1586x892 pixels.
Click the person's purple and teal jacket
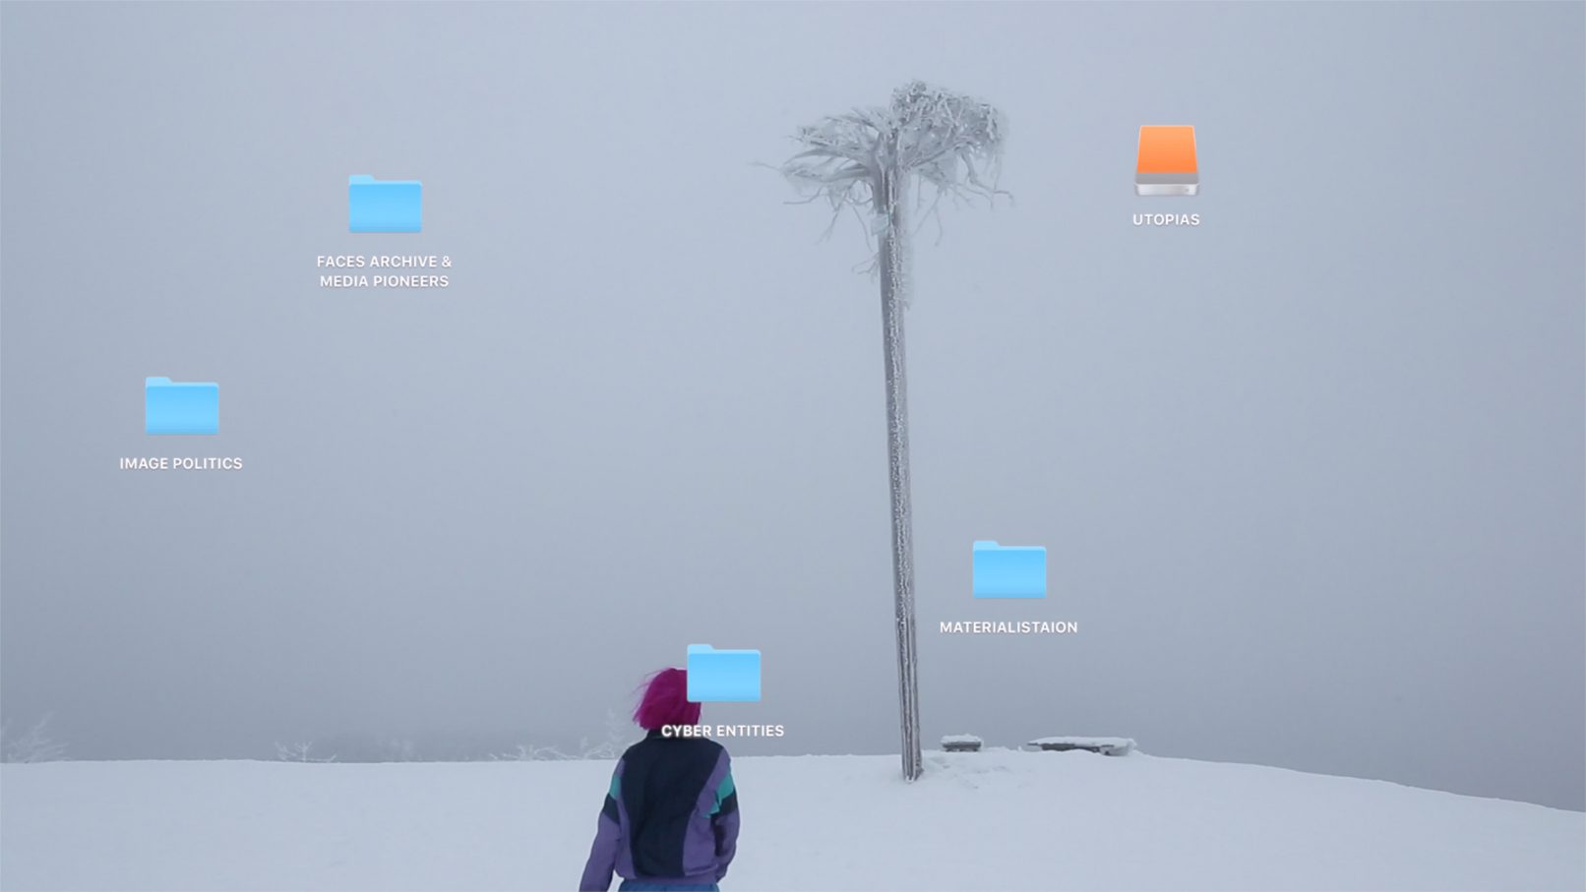[x=669, y=816]
